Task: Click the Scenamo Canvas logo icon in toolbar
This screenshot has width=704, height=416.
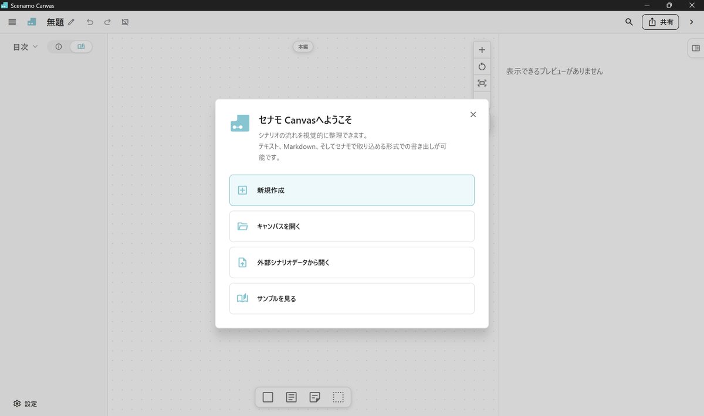Action: click(32, 22)
